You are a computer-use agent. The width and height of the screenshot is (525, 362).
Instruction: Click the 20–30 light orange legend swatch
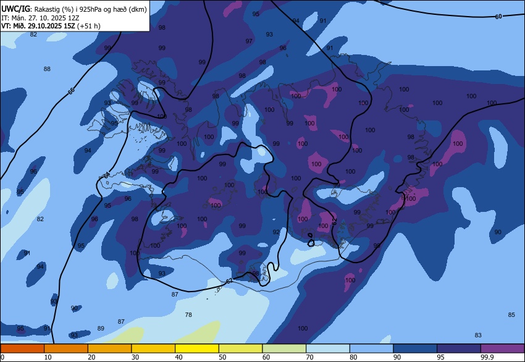point(109,348)
